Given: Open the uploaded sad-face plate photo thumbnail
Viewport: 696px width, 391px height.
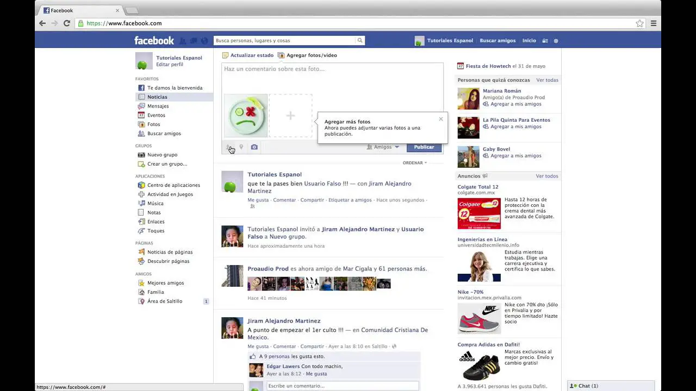Looking at the screenshot, I should [x=246, y=116].
